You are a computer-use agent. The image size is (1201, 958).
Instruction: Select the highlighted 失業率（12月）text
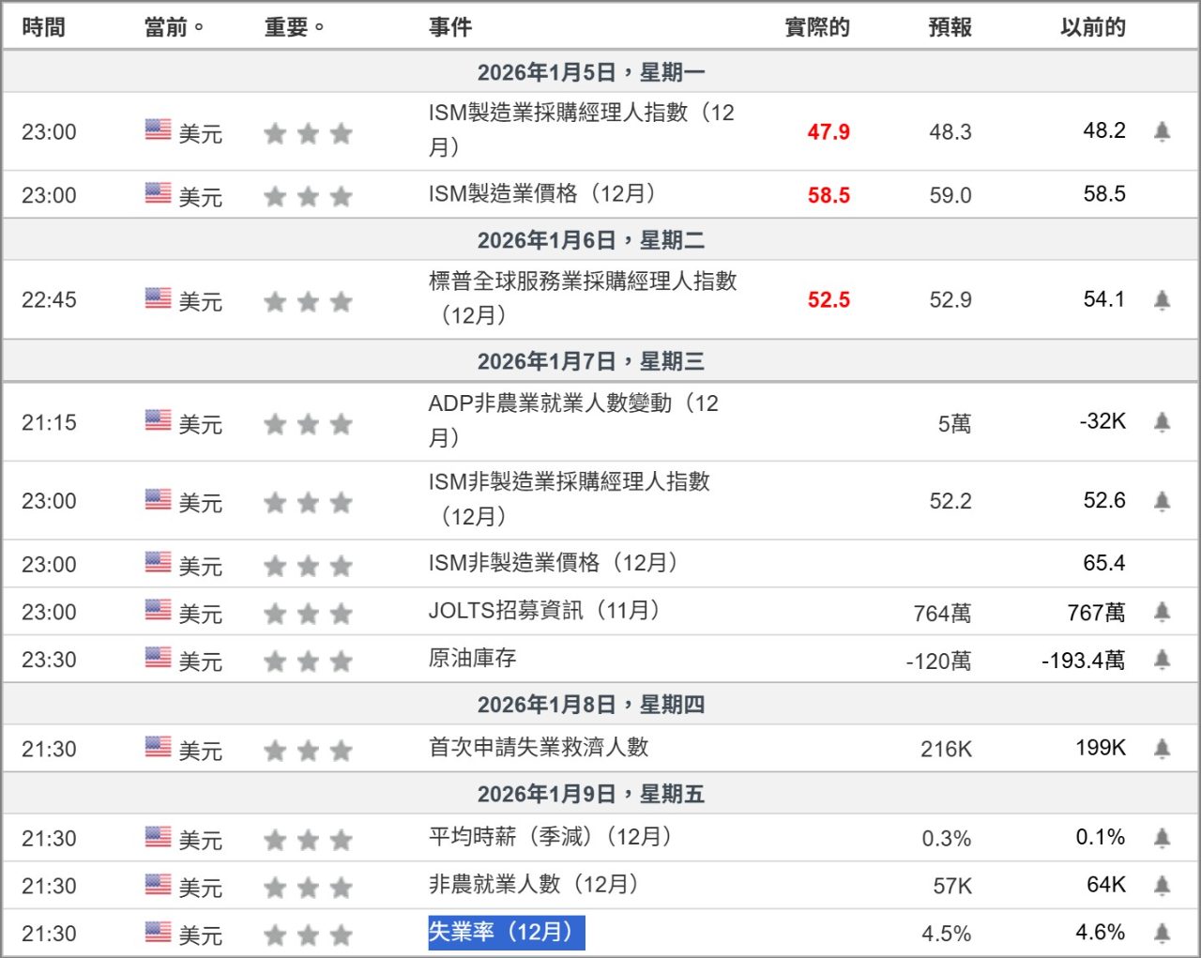click(x=505, y=934)
